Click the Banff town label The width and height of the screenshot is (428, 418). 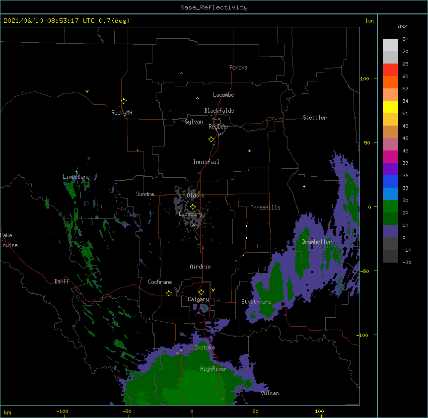[62, 281]
